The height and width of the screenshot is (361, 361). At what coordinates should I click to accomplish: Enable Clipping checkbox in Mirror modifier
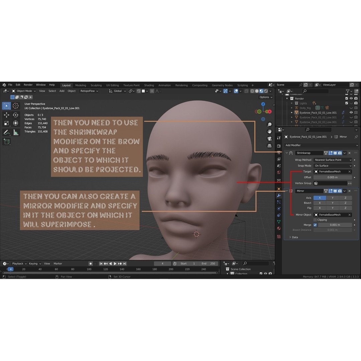(315, 220)
